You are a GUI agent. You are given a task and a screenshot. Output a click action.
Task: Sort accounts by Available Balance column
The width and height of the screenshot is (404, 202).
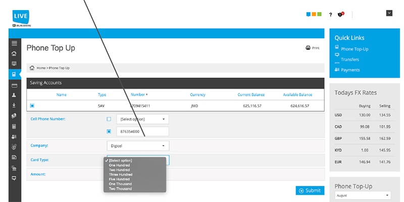pos(297,95)
